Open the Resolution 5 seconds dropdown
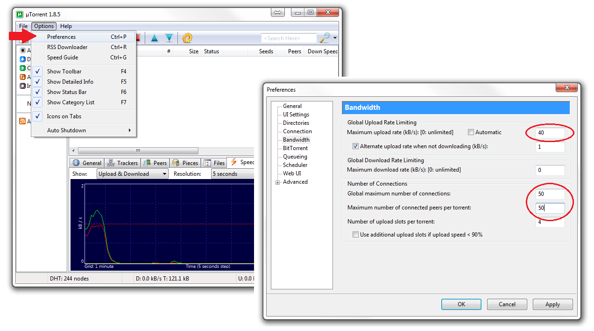This screenshot has width=594, height=331. [x=232, y=174]
